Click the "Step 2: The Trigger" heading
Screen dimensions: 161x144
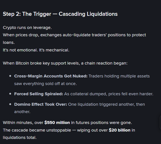click(x=60, y=14)
